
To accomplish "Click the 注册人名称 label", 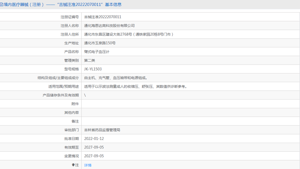I will click(x=70, y=26).
